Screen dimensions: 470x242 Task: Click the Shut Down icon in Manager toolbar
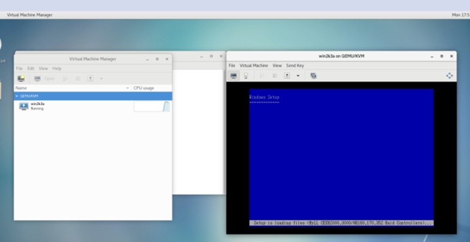click(90, 79)
